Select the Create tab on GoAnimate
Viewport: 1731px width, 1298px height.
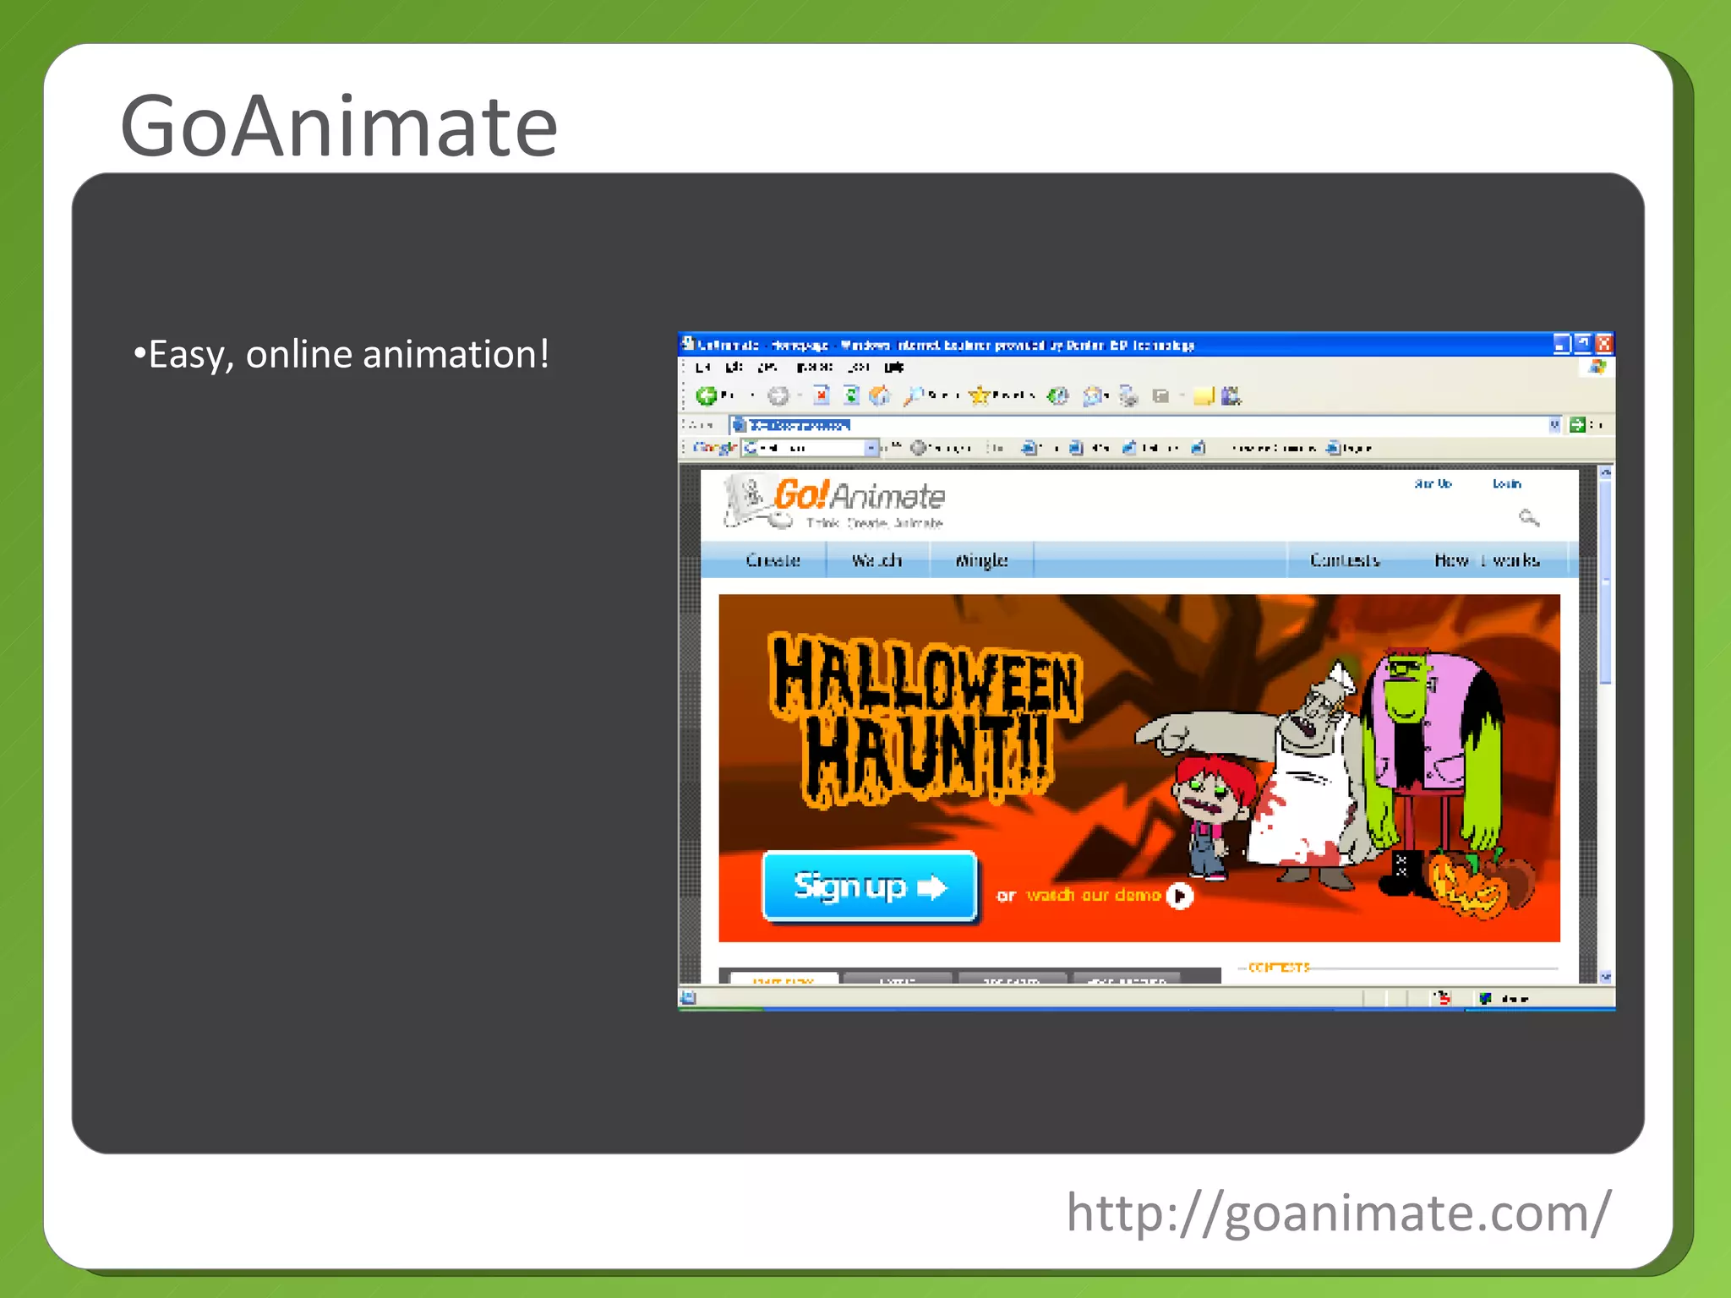[773, 559]
